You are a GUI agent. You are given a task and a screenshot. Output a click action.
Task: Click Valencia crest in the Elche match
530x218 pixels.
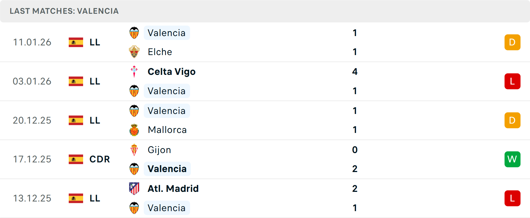134,33
